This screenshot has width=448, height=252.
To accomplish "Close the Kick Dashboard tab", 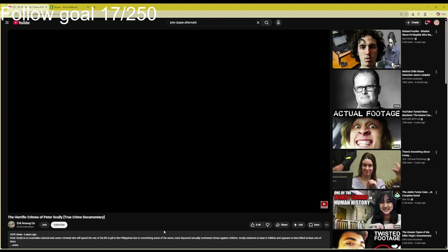I will pos(88,7).
